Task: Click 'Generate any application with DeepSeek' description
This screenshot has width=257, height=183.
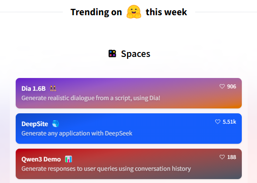Action: coord(77,133)
